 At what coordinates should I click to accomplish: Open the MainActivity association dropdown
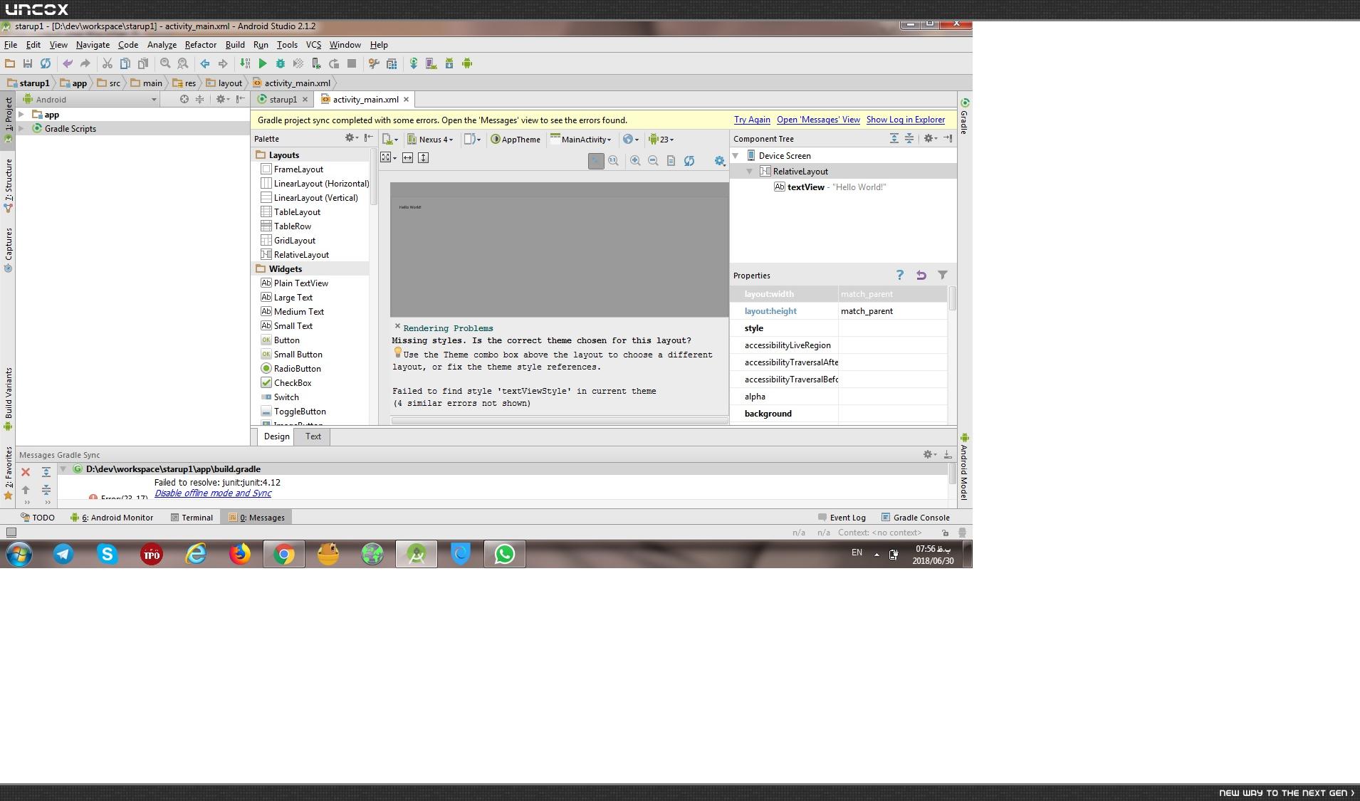click(x=580, y=140)
